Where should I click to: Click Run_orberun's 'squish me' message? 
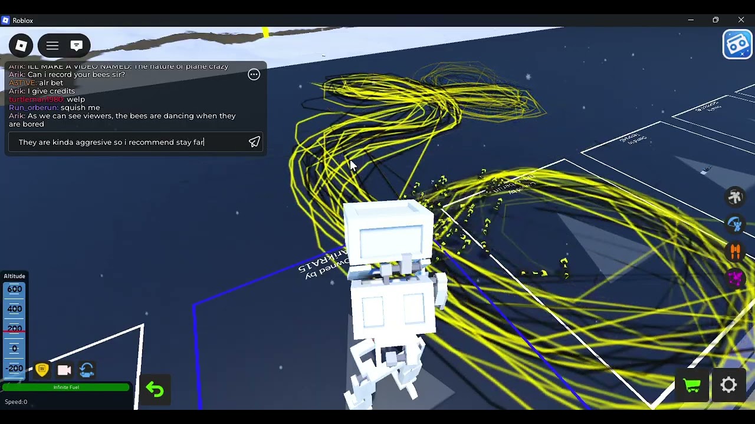(54, 107)
